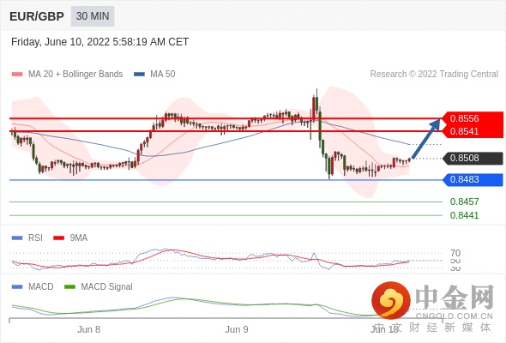Select the MA 20 + Bollinger Bands legend swatch
Viewport: 506px width, 343px height.
[x=17, y=75]
